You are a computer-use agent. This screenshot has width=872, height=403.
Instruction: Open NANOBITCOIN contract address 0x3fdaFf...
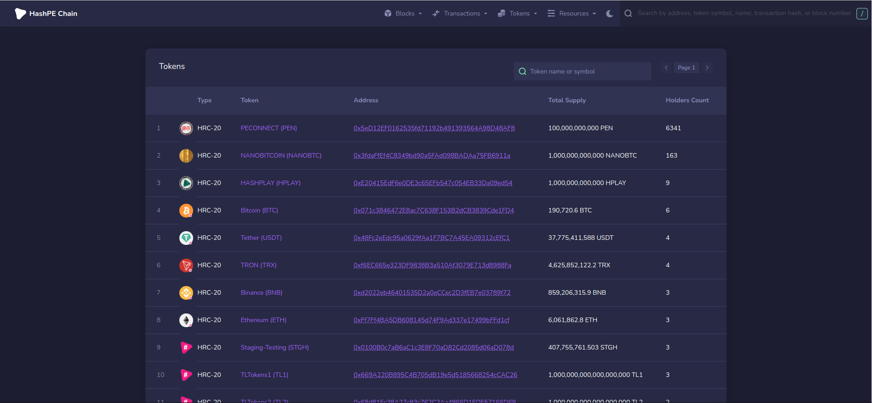(431, 155)
